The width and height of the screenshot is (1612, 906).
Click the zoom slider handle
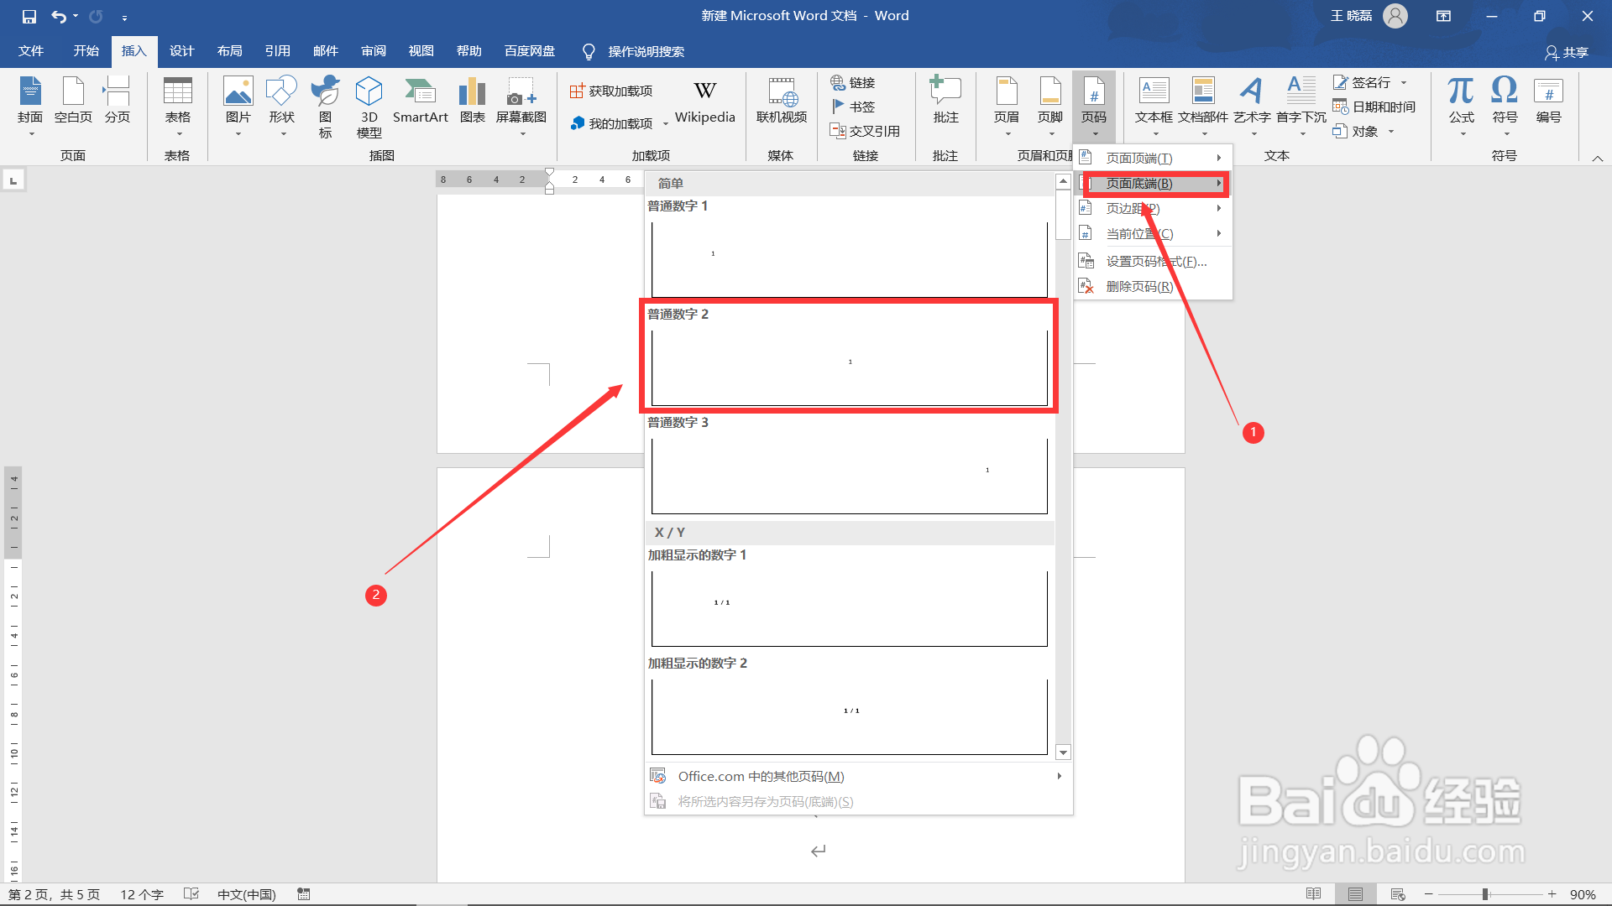click(x=1485, y=894)
